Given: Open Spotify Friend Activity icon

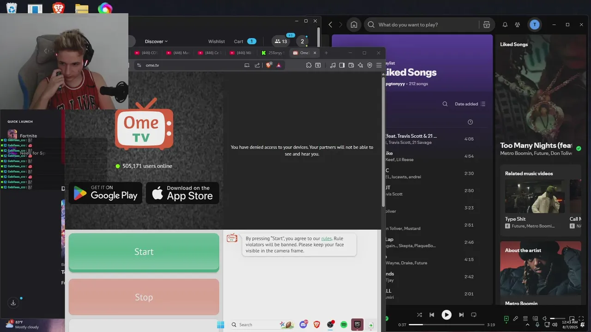Looking at the screenshot, I should click(x=518, y=25).
